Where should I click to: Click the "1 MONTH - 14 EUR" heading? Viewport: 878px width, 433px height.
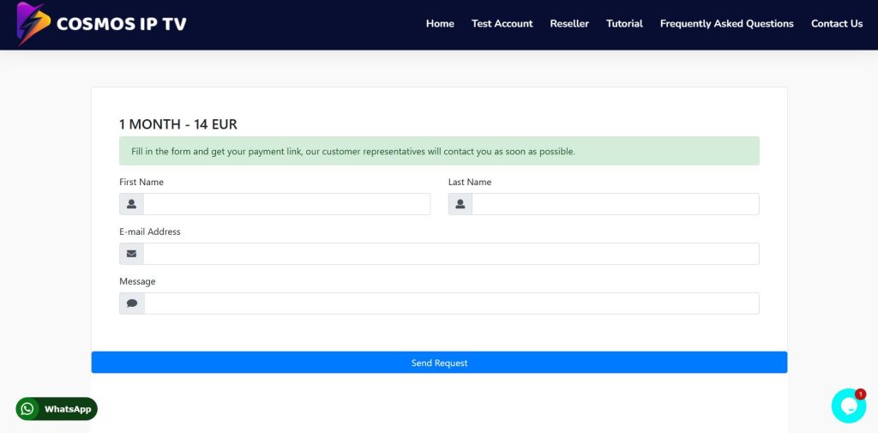[x=178, y=124]
